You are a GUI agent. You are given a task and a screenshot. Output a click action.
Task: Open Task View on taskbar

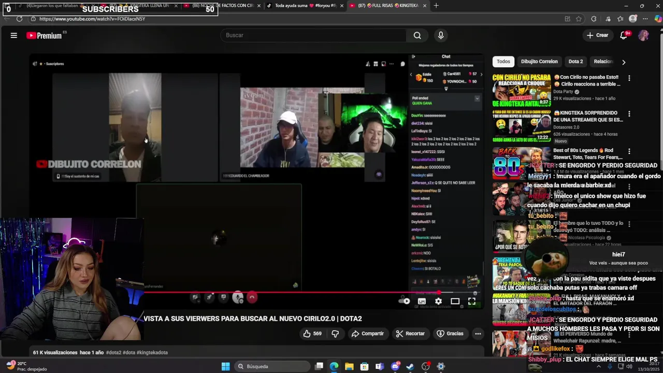click(319, 366)
